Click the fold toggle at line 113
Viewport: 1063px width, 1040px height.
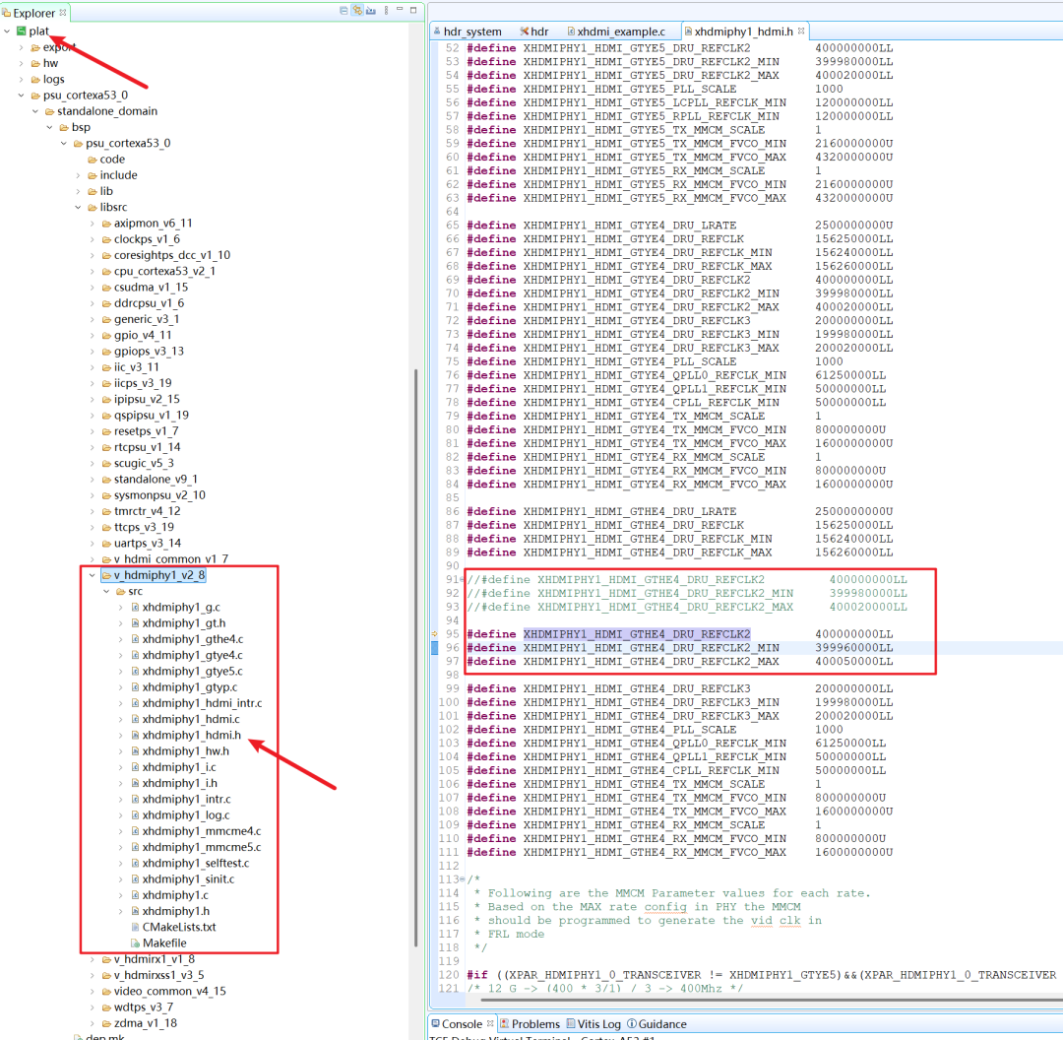(x=464, y=879)
